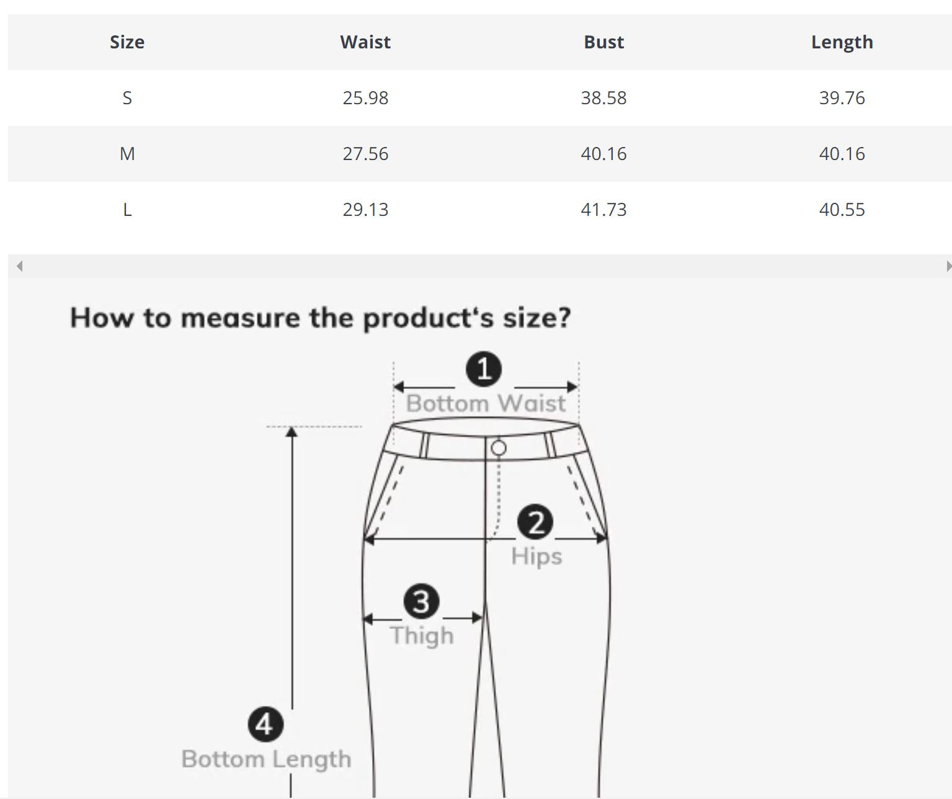Click the right scroll arrow of table scrollbar
Image resolution: width=952 pixels, height=799 pixels.
click(948, 266)
